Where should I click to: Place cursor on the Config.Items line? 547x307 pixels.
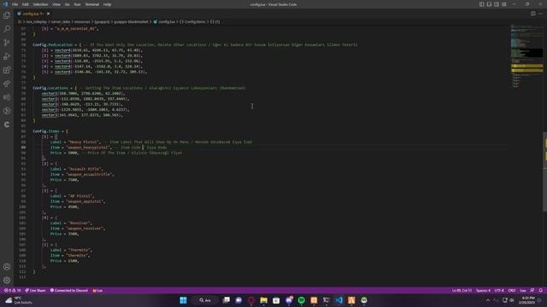(x=50, y=131)
